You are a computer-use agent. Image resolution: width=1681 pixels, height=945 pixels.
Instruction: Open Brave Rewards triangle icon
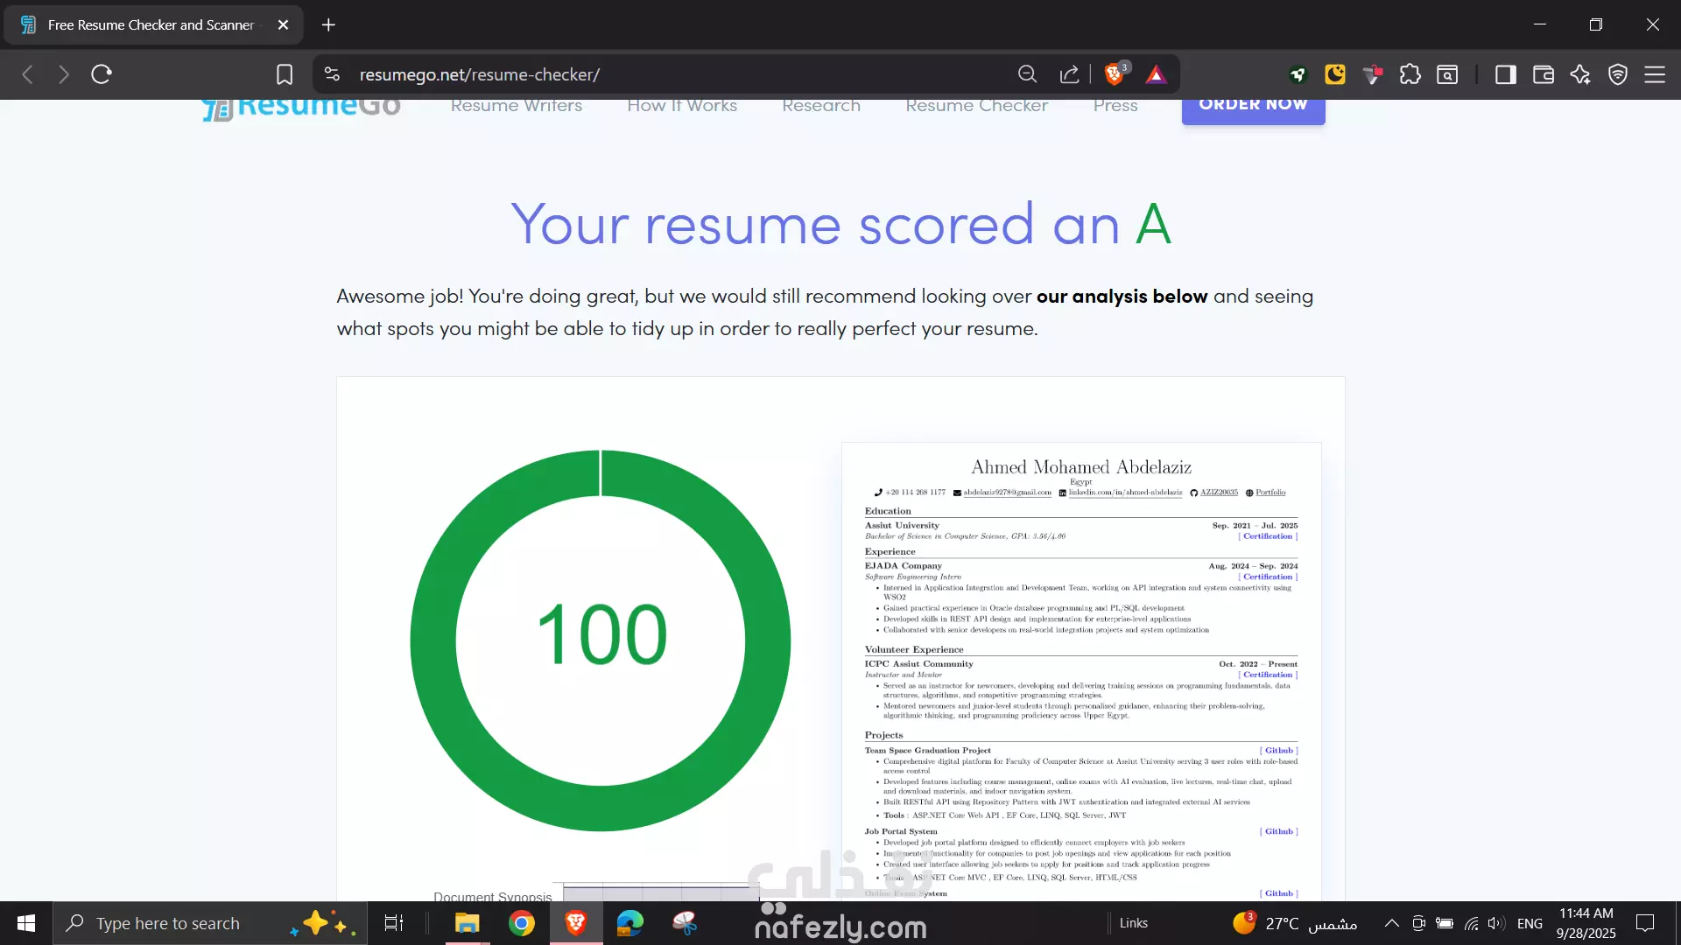pyautogui.click(x=1156, y=74)
